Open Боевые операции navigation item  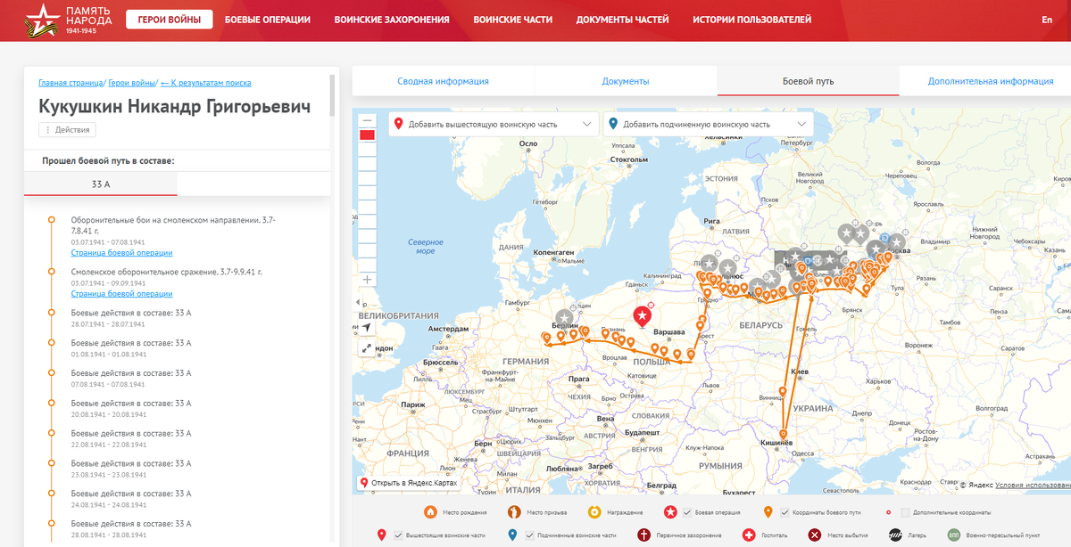tap(268, 20)
